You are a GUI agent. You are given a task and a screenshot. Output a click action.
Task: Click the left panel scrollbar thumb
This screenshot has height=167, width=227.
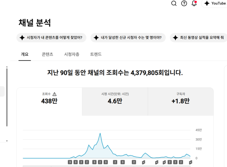(x=7, y=97)
